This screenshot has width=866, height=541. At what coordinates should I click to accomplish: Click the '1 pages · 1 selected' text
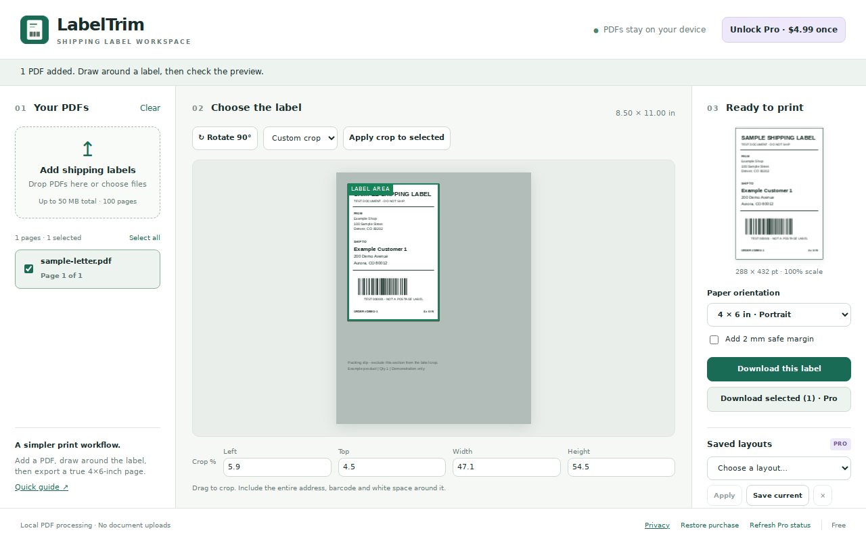click(48, 238)
